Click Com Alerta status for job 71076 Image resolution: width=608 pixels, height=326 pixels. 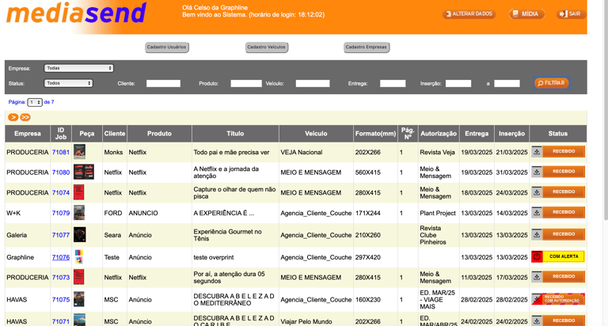point(564,256)
